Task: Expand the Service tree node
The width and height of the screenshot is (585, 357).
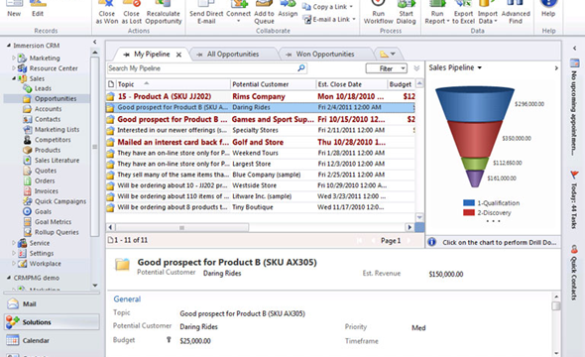Action: (14, 243)
